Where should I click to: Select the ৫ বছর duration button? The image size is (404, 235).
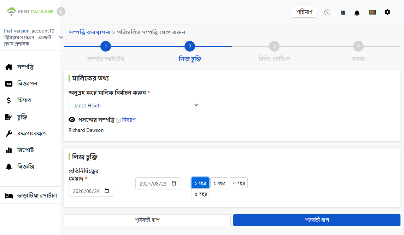201,194
